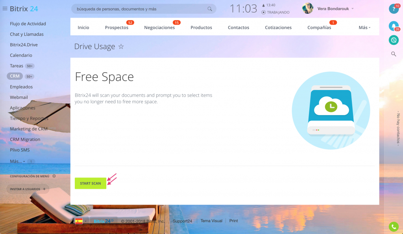
Task: Go to the Contactos tab
Action: (238, 27)
